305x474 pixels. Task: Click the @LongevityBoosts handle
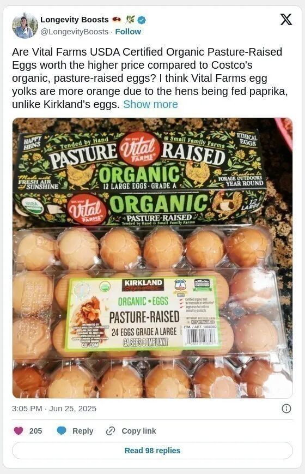pyautogui.click(x=74, y=32)
